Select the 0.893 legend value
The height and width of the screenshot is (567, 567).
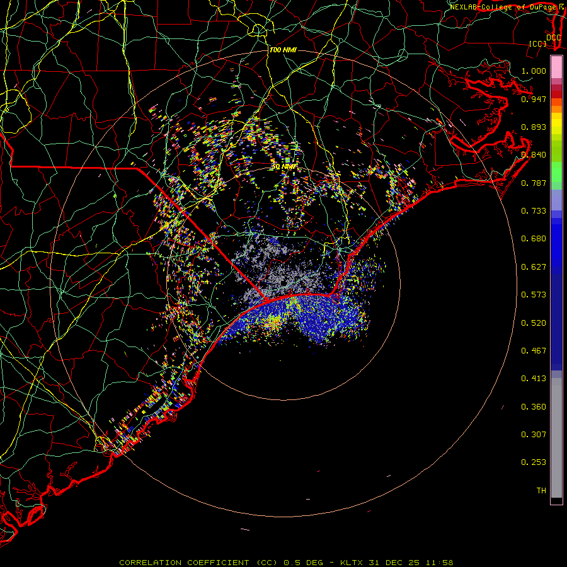point(534,127)
